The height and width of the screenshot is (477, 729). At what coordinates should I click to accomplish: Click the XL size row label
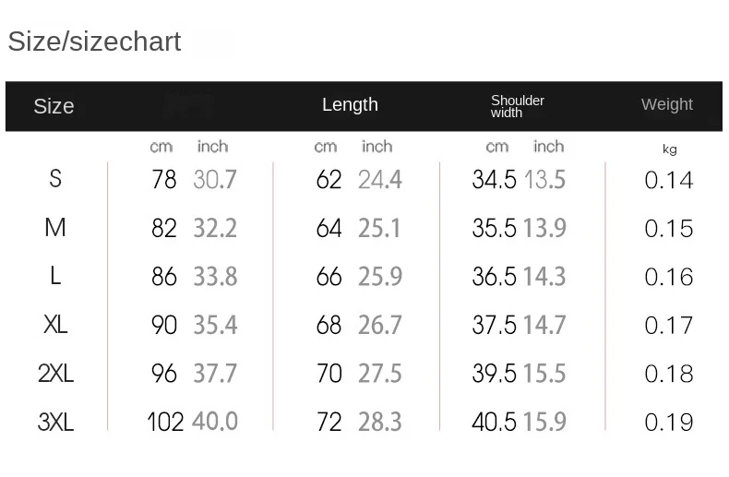tap(55, 324)
